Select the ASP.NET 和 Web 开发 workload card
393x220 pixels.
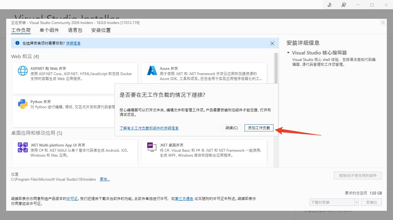point(75,78)
